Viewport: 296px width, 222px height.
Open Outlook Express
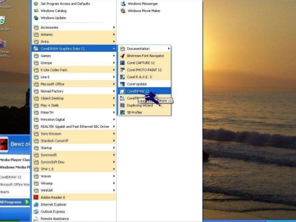[x=74, y=212]
